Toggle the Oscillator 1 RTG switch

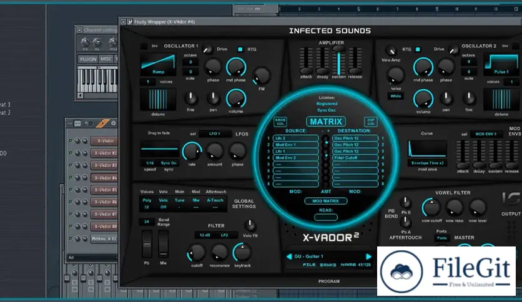240,49
